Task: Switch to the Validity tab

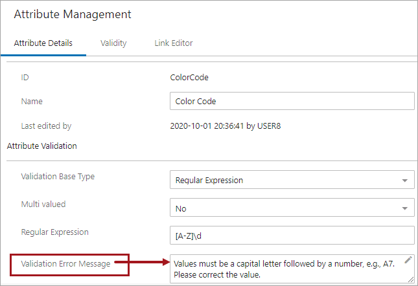Action: pos(113,43)
